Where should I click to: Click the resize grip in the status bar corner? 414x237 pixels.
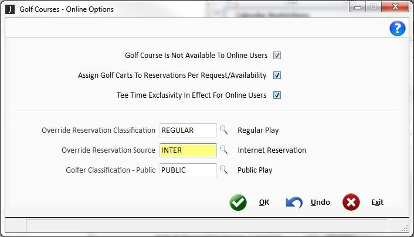click(404, 226)
